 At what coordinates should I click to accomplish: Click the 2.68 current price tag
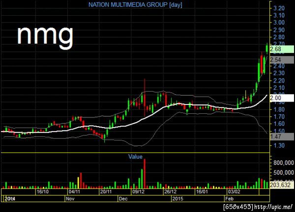click(282, 49)
